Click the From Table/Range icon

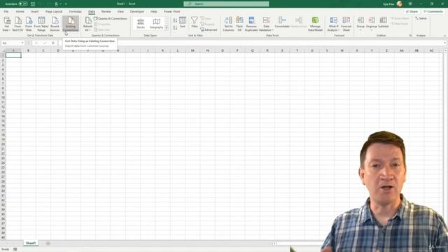coord(41,24)
